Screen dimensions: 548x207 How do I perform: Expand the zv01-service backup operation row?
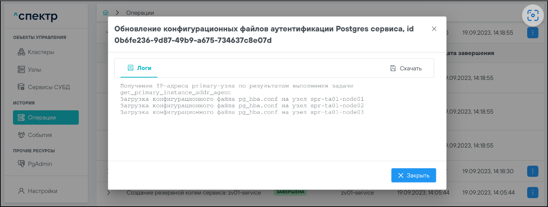(x=109, y=193)
